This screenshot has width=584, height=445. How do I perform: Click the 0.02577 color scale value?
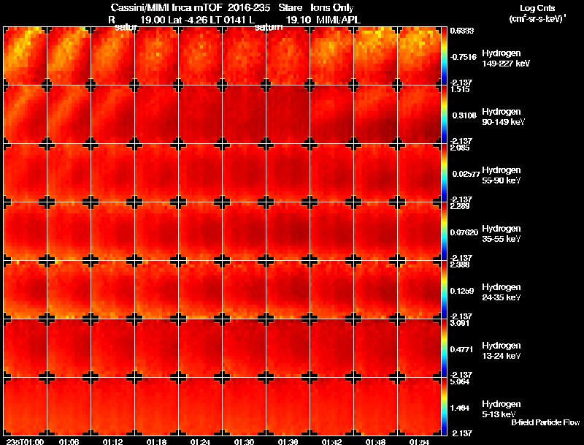tap(466, 174)
